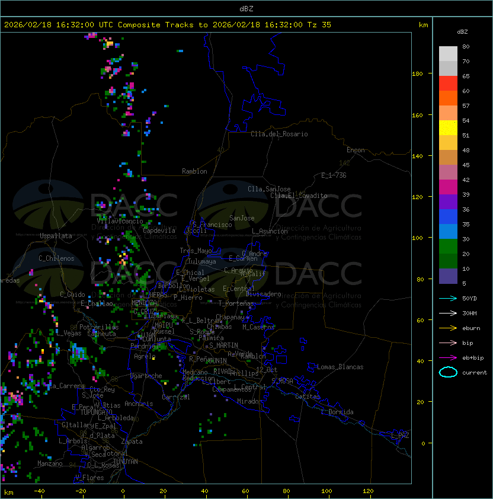Click the pink bip arrow in legend
493x499 pixels.
(448, 343)
